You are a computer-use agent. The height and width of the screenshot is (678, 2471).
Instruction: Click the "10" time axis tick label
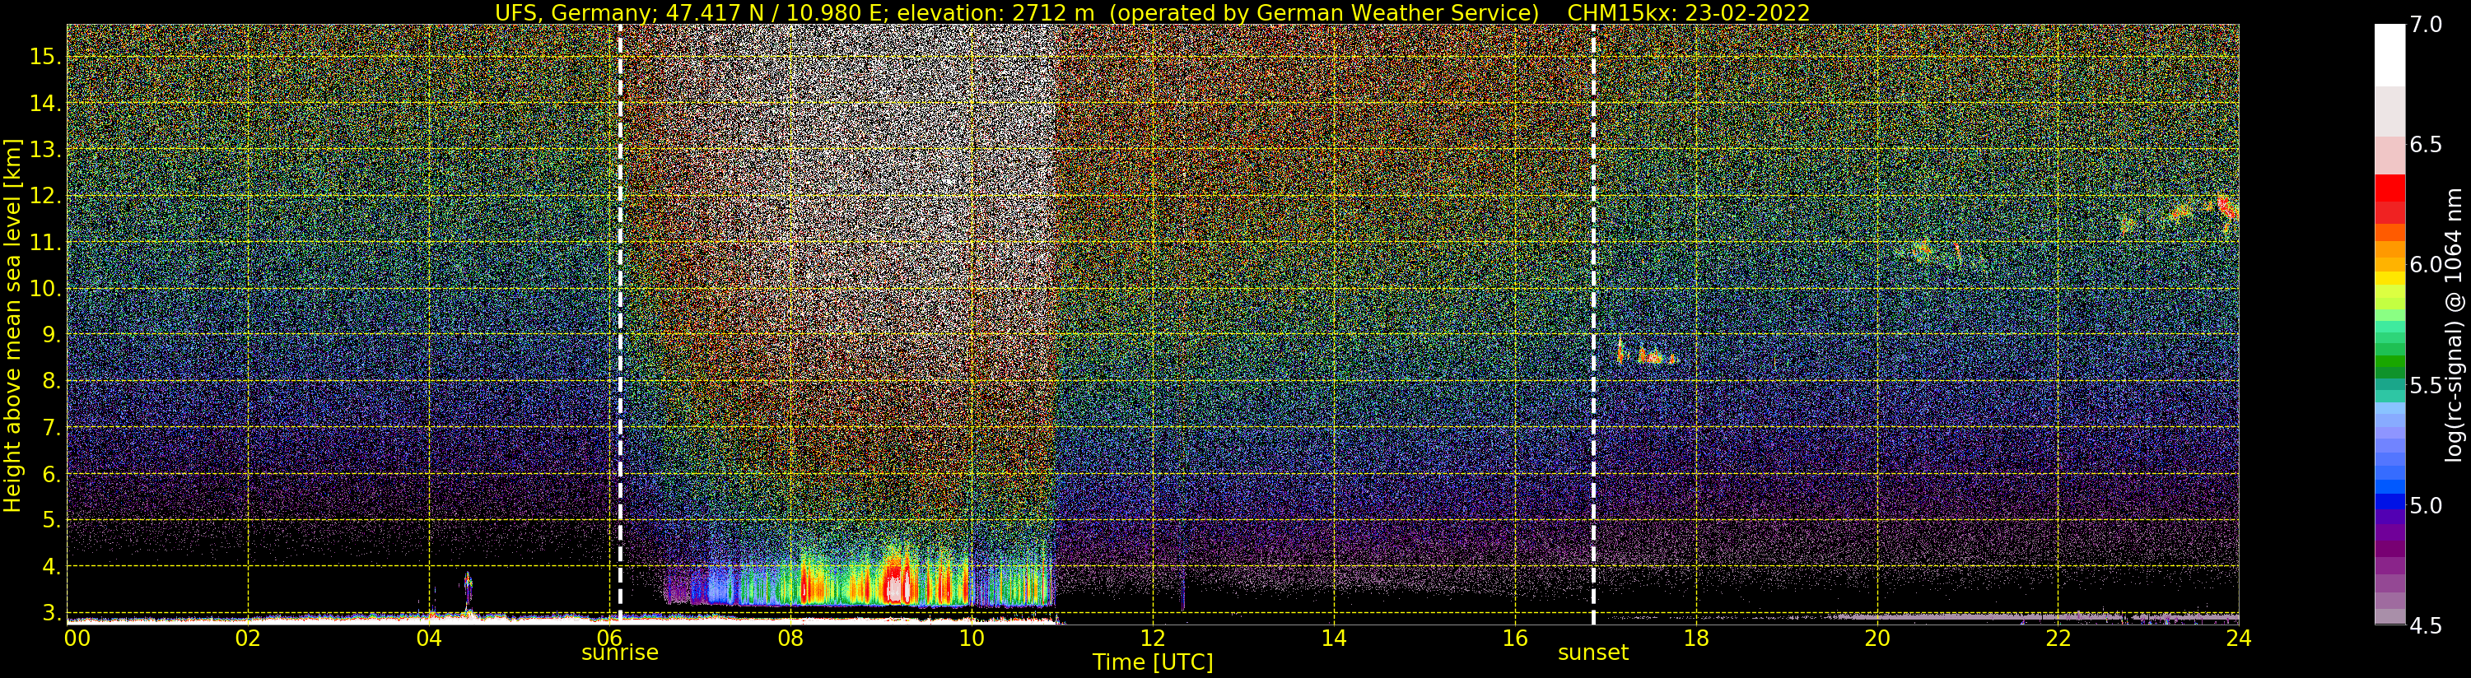coord(972,638)
